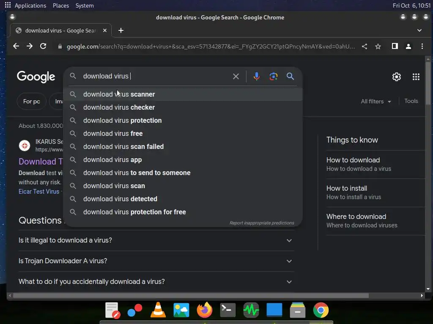433x324 pixels.
Task: Open the file manager dock icon
Action: 298,310
